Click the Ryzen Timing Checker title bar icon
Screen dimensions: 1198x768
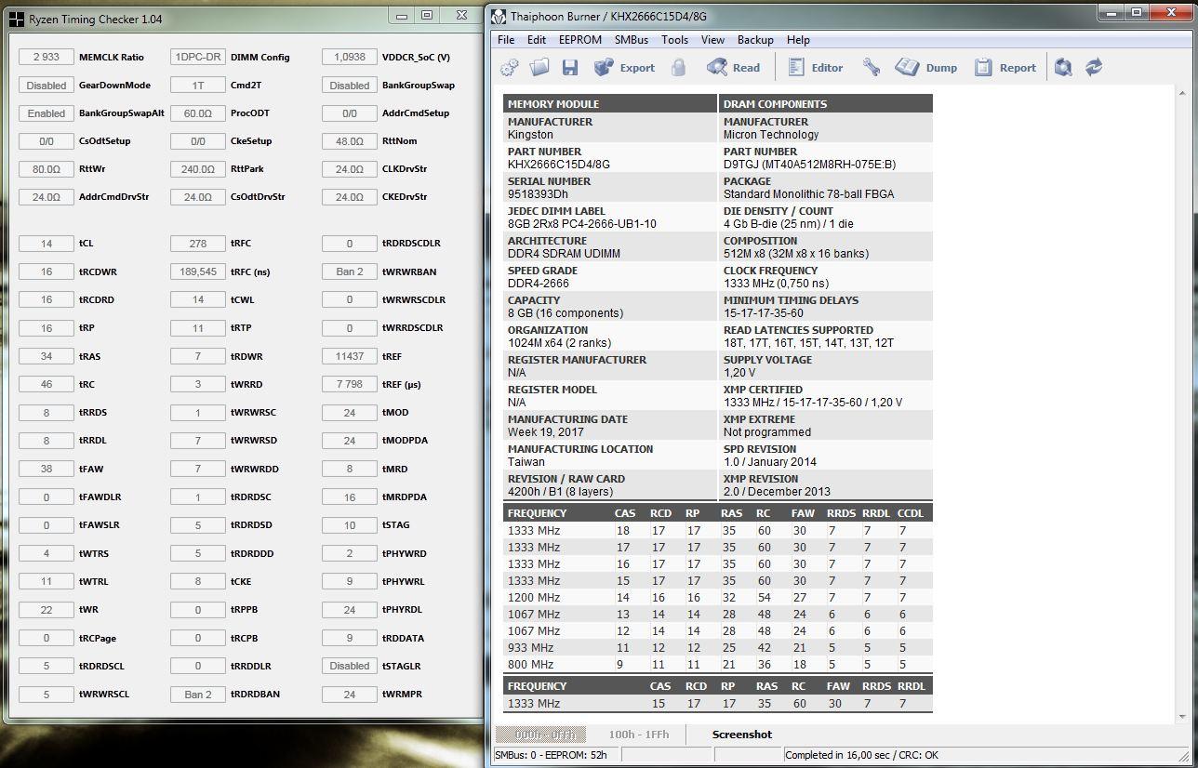click(16, 19)
